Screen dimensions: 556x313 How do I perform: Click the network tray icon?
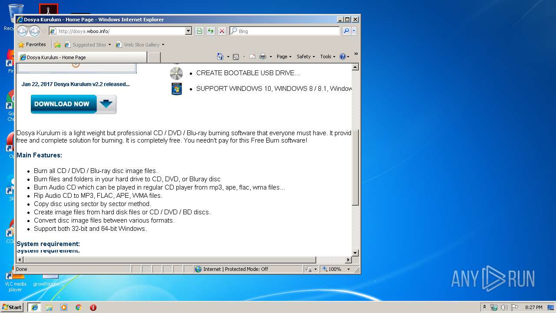(494, 307)
